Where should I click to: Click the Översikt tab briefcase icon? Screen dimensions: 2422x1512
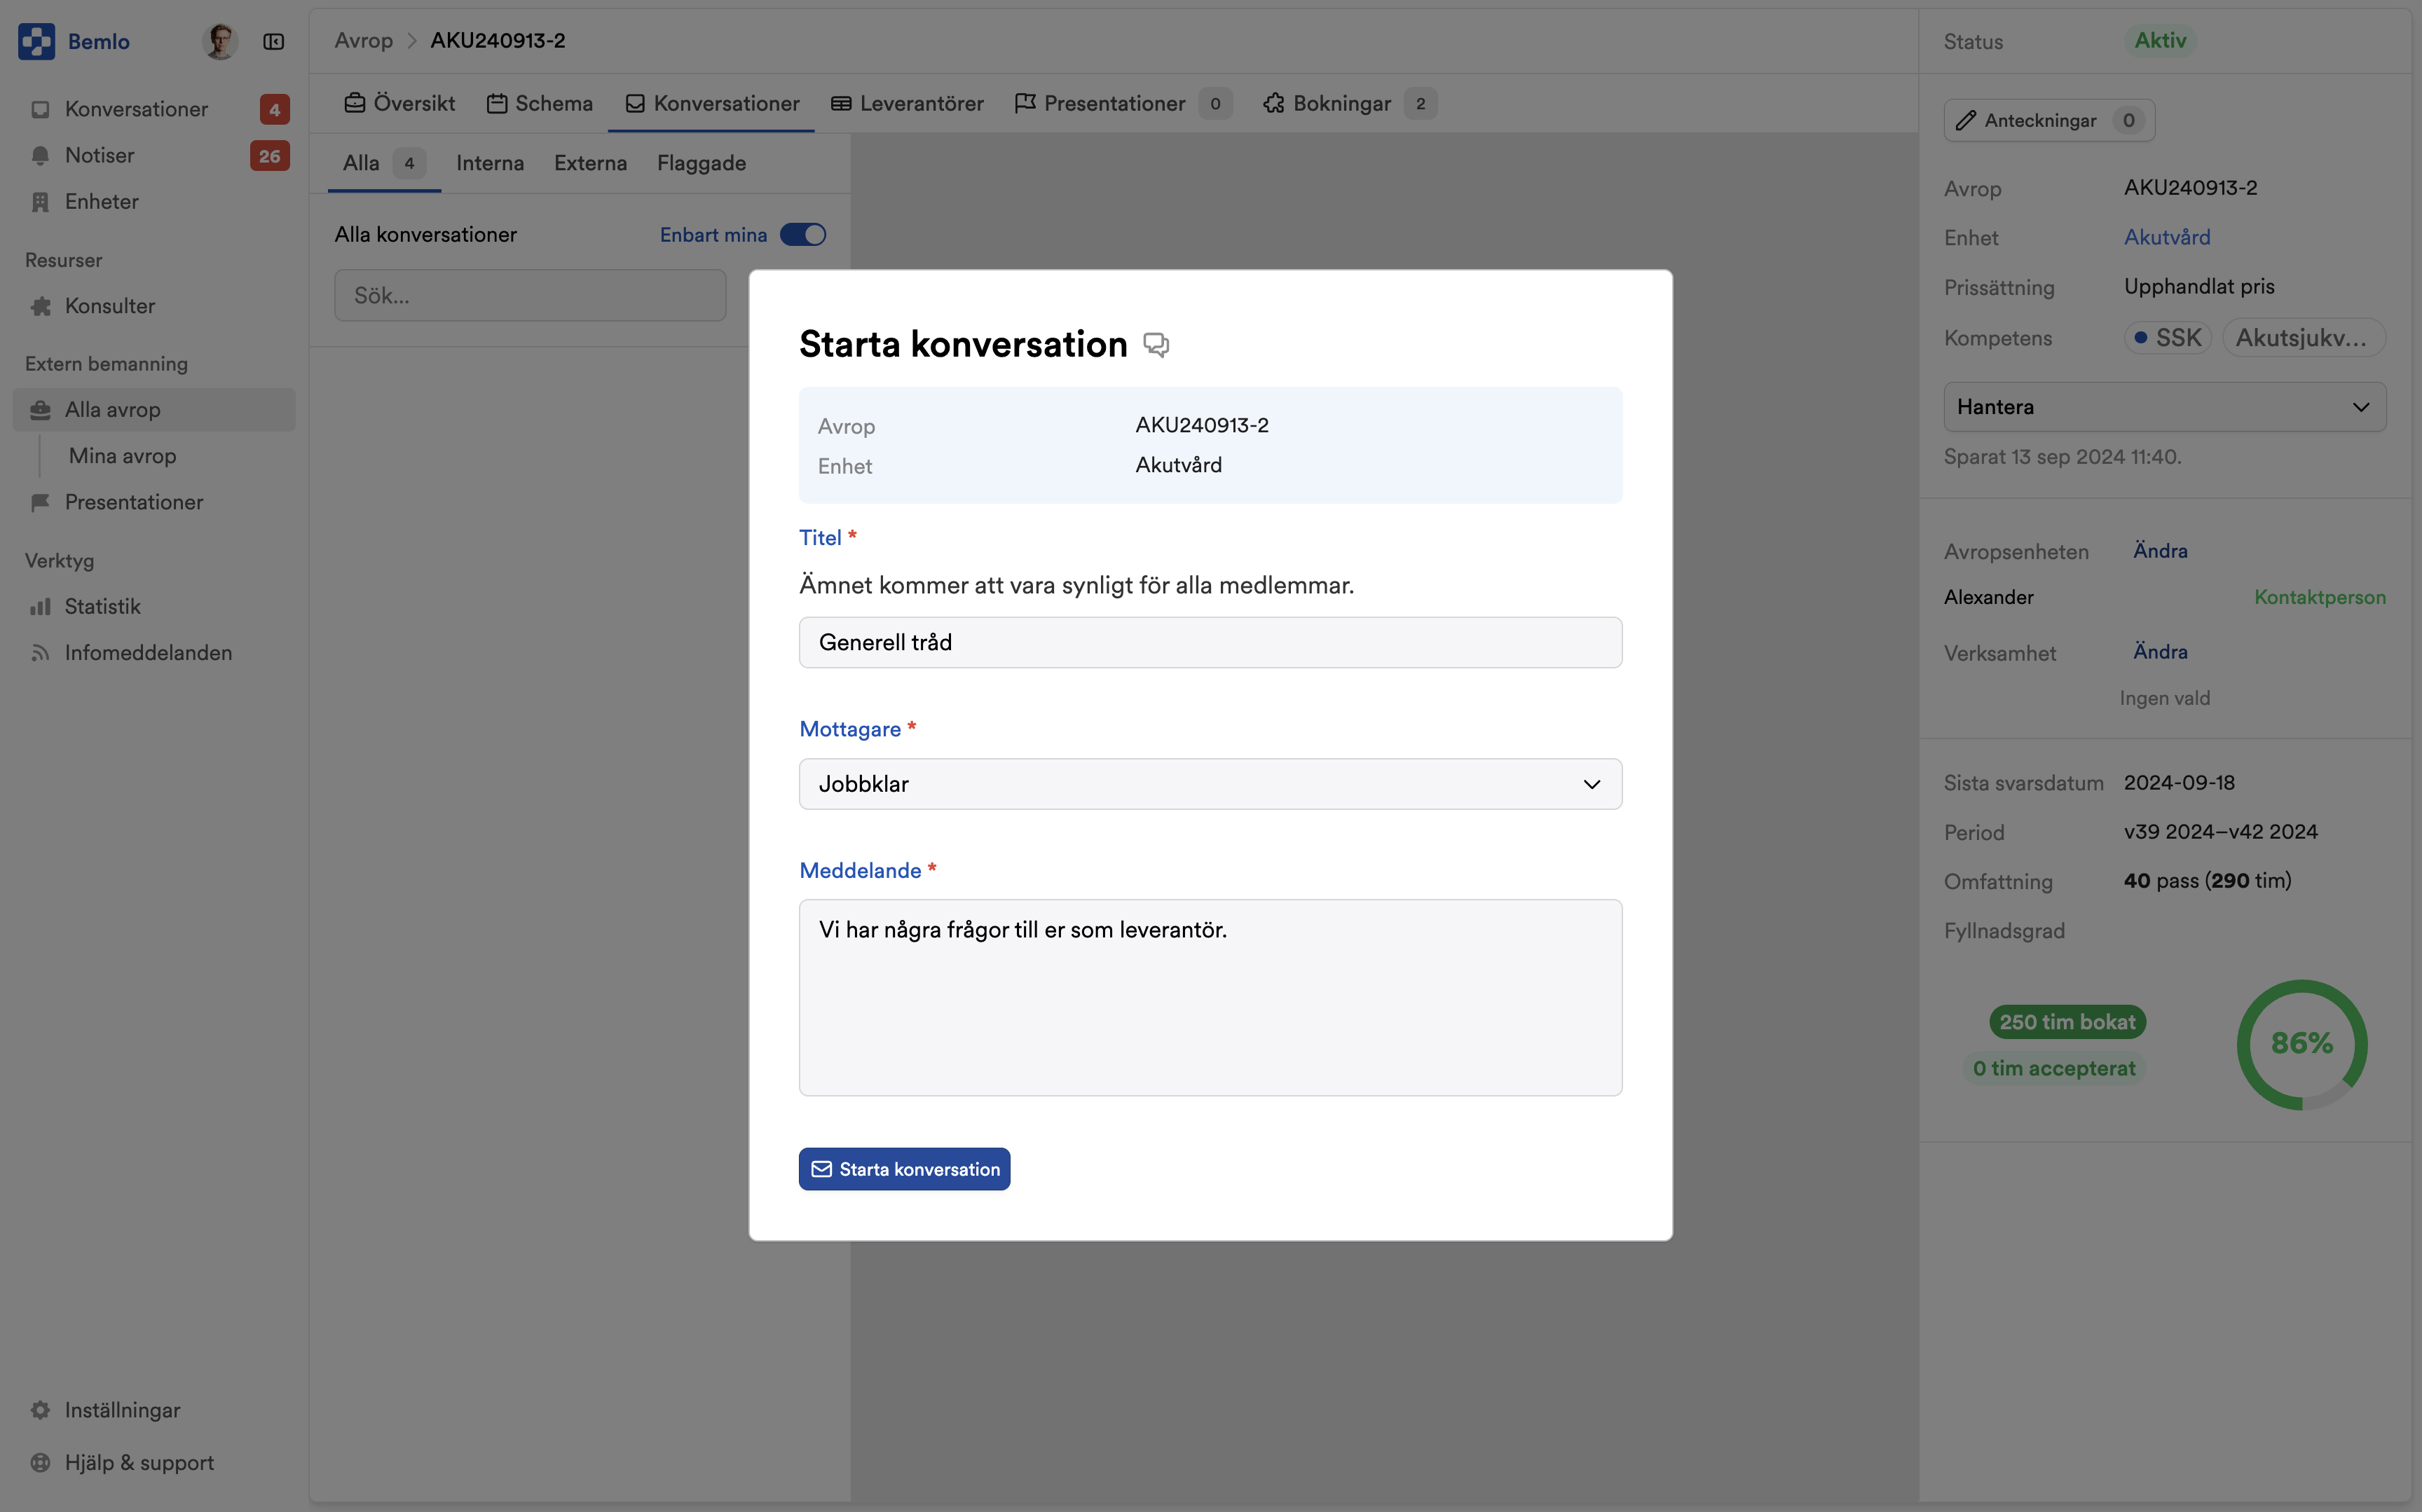click(354, 103)
